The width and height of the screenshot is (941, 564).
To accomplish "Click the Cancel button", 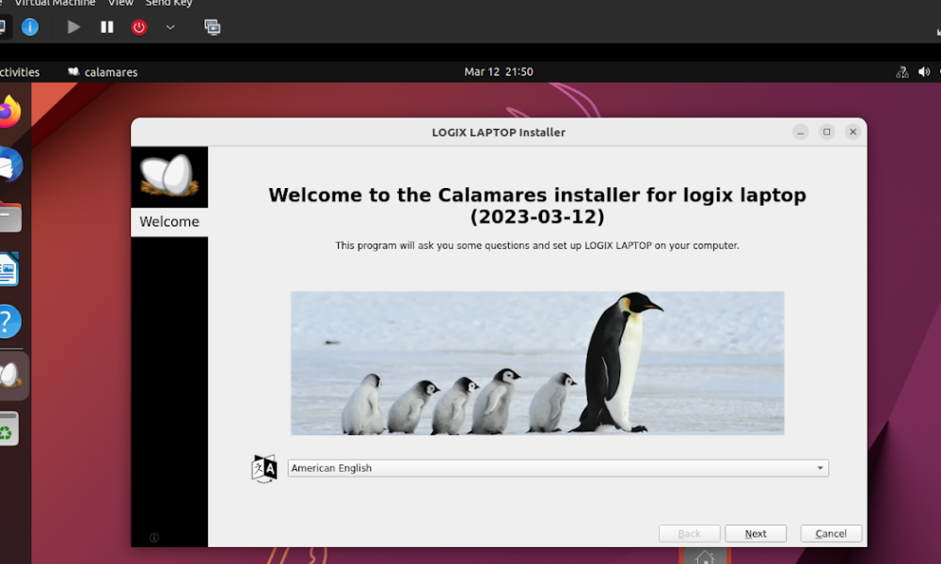I will tap(831, 533).
